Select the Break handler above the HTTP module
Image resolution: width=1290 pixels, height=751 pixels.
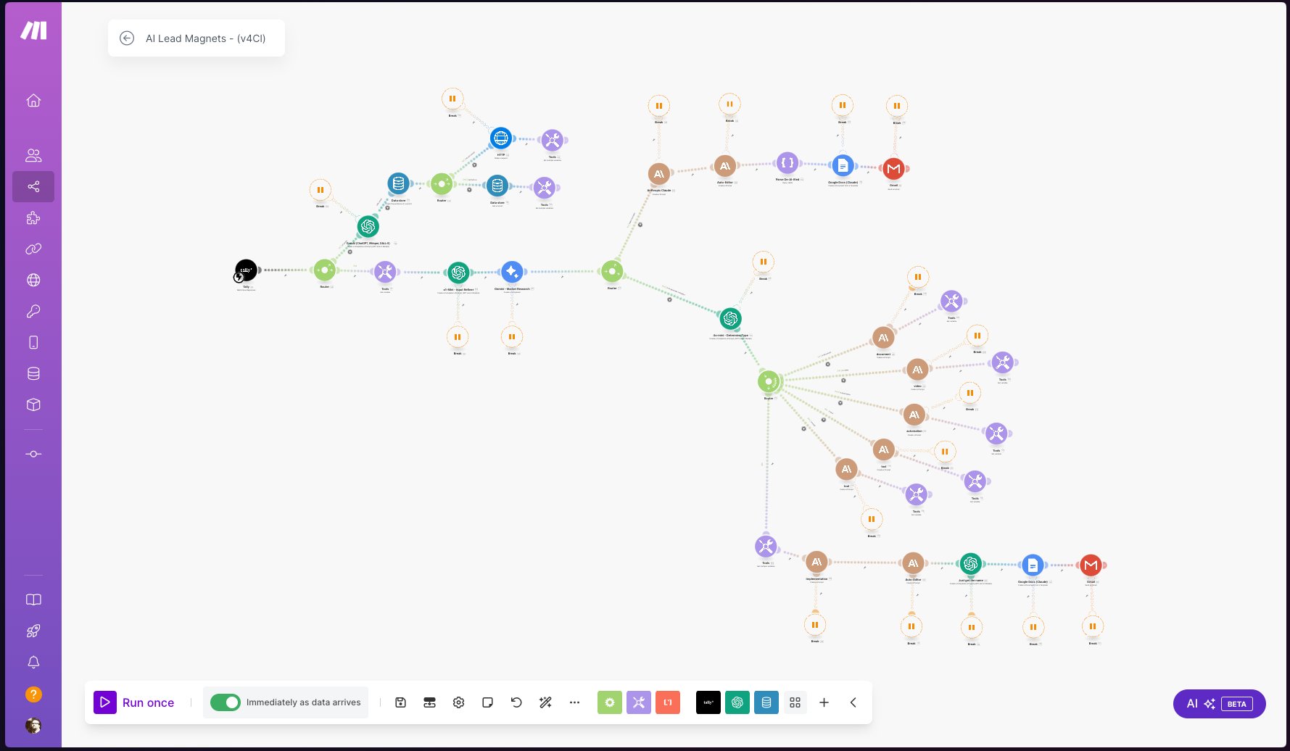tap(452, 99)
